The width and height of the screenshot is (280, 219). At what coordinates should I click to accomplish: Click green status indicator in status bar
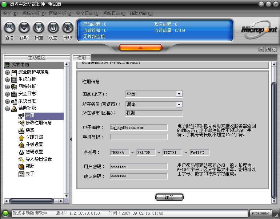pos(5,213)
